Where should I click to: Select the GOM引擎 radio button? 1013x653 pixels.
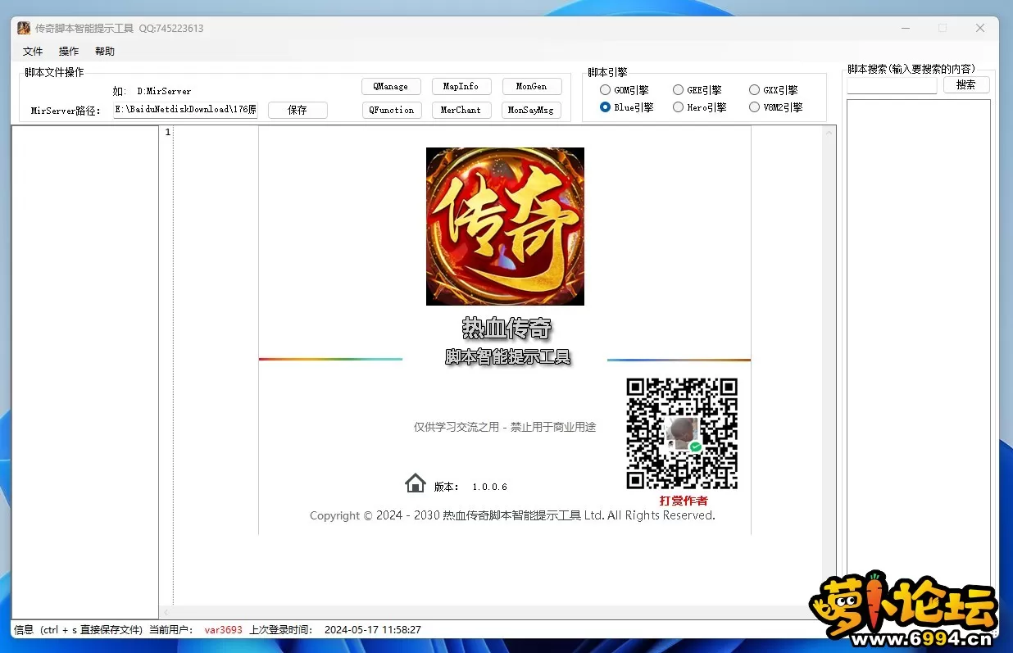606,90
